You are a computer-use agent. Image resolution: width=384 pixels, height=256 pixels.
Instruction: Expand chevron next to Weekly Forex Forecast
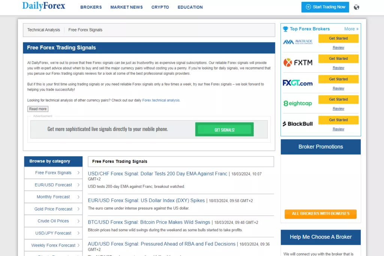[78, 245]
